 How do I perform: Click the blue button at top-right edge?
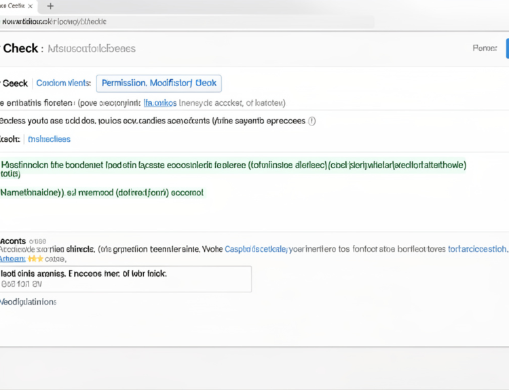point(506,48)
